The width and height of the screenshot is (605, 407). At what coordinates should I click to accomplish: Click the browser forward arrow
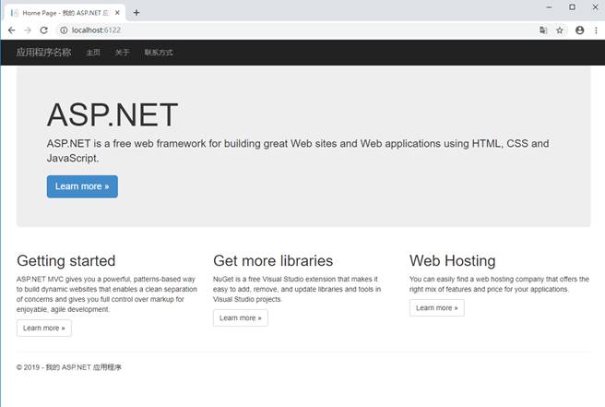[28, 30]
